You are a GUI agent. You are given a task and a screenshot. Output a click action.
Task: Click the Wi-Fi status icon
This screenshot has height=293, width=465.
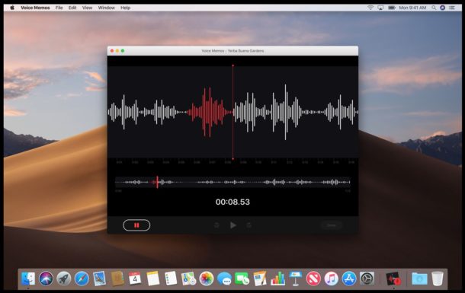click(x=370, y=8)
